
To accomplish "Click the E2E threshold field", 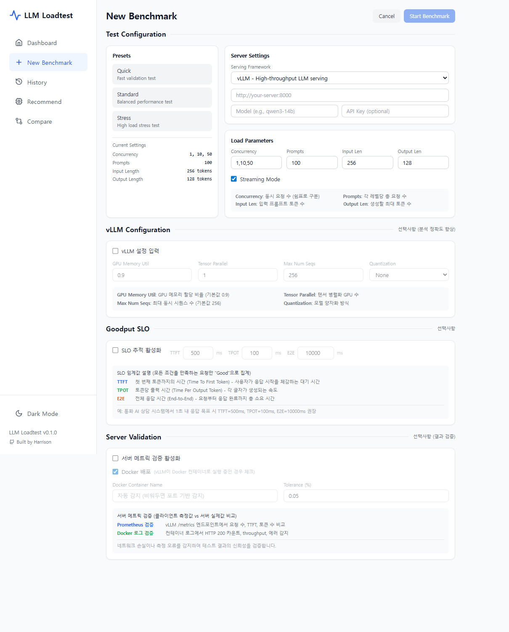I will point(315,353).
